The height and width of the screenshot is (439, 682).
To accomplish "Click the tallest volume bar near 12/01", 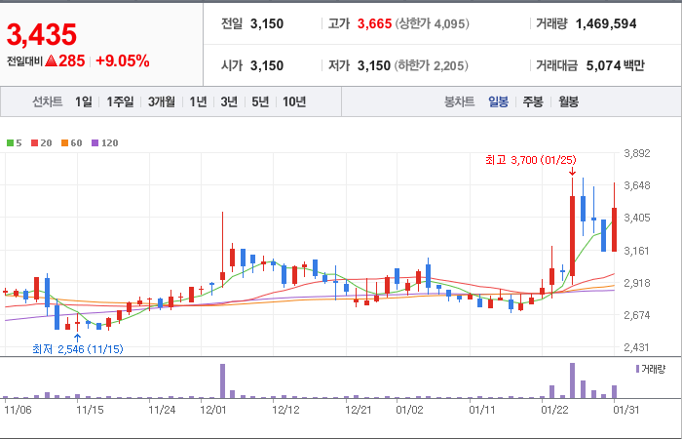I will pyautogui.click(x=222, y=380).
